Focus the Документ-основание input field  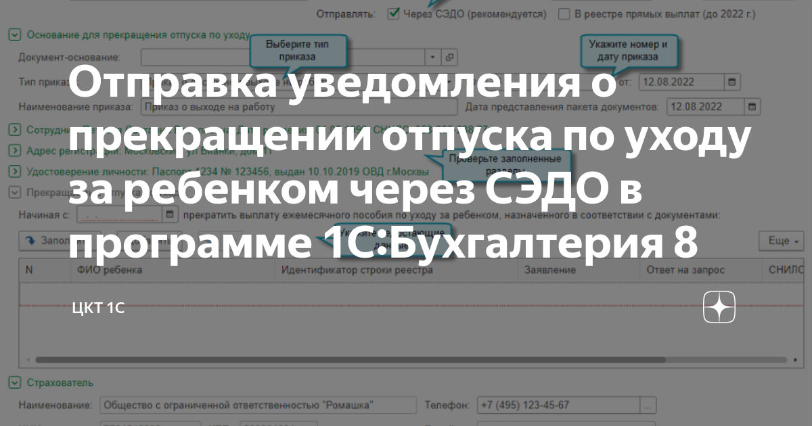click(x=284, y=57)
